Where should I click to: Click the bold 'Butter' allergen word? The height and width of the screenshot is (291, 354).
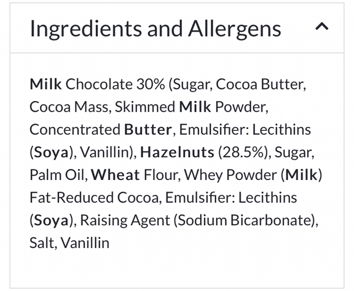pyautogui.click(x=148, y=129)
